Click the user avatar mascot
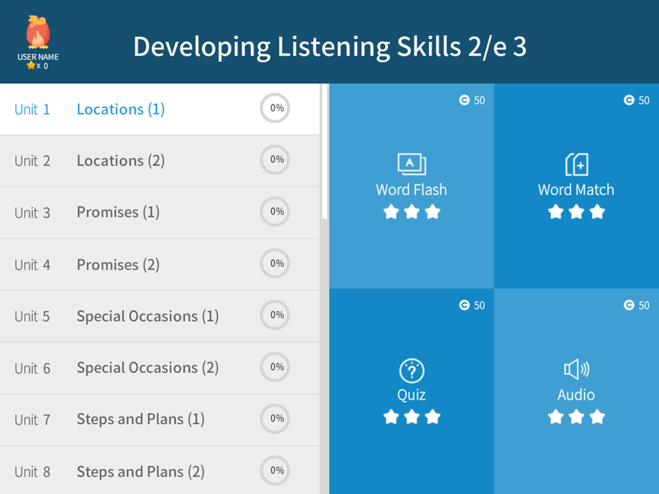659x494 pixels. 38,32
